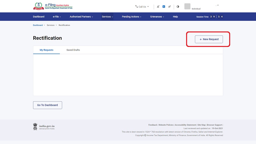Expand the Call Us dropdown
Screen dimensions: 256x144
142,7
